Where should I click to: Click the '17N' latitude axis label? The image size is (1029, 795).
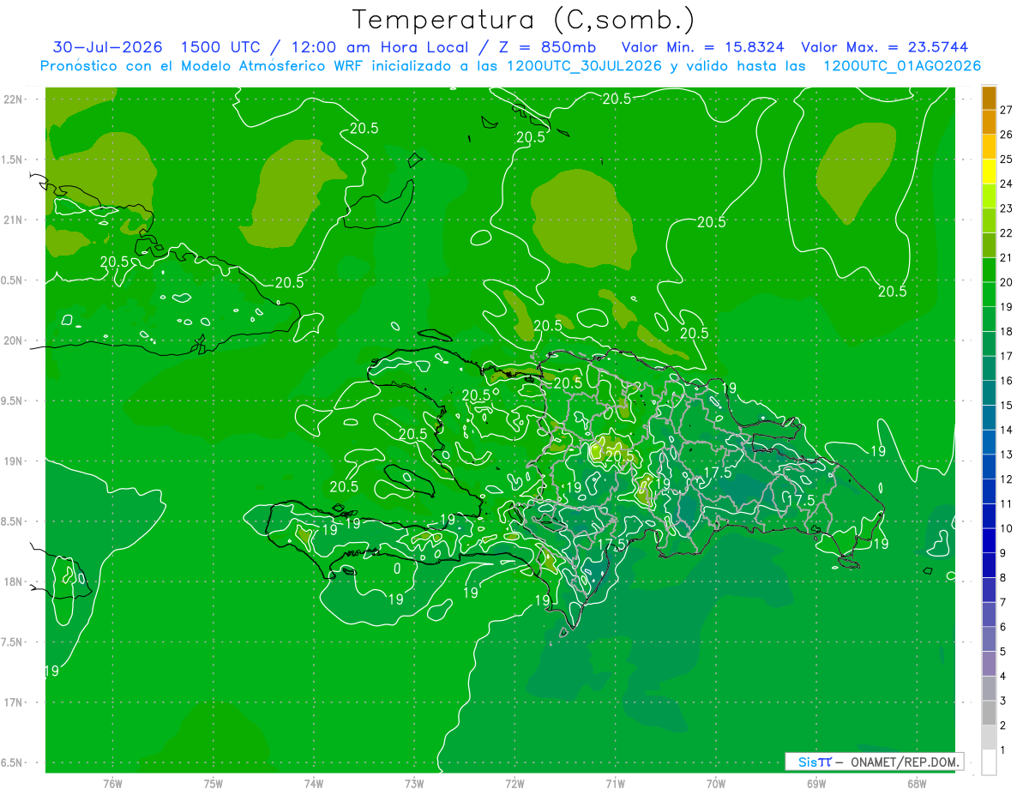pos(14,702)
